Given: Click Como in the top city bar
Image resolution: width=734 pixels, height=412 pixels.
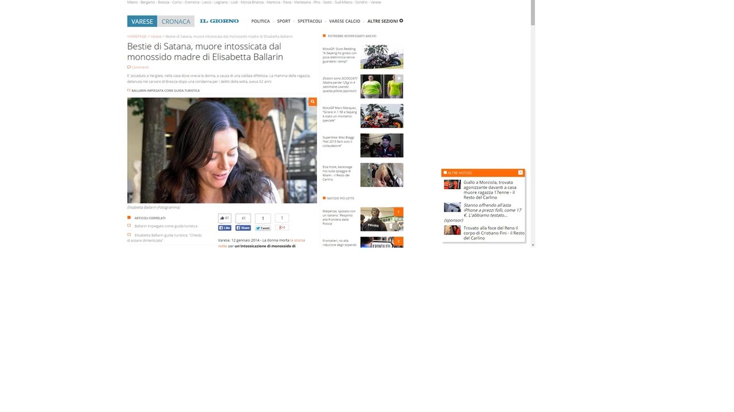Looking at the screenshot, I should 177,2.
